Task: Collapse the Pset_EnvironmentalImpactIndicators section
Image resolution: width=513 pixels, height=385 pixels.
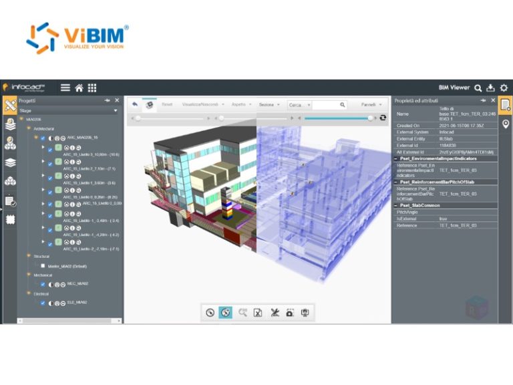Action: 395,159
